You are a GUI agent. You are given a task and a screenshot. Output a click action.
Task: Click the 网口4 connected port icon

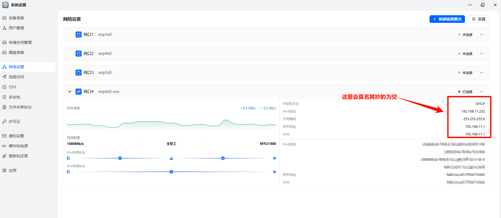pyautogui.click(x=79, y=92)
